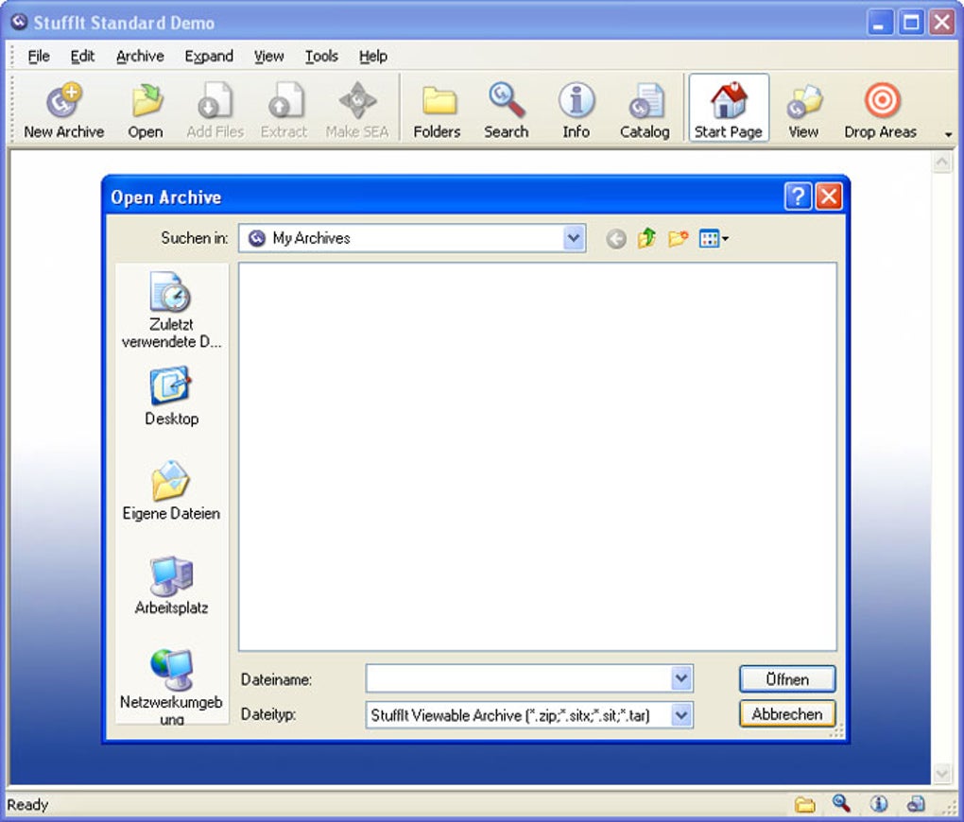
Task: Expand the Dateiname dropdown arrow
Action: pyautogui.click(x=681, y=679)
